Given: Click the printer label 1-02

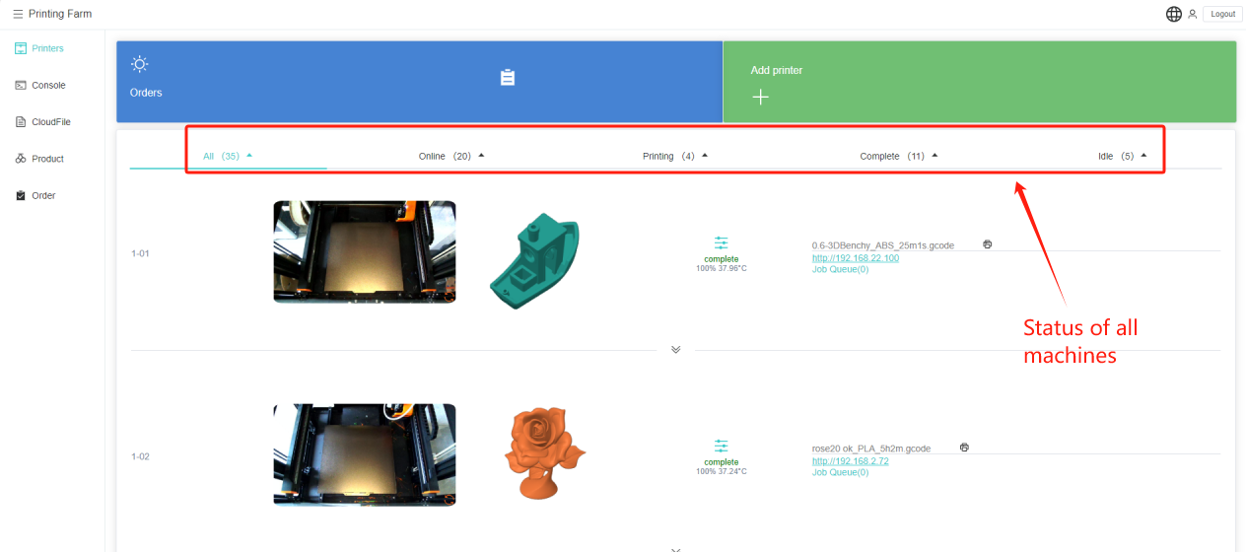Looking at the screenshot, I should point(140,456).
